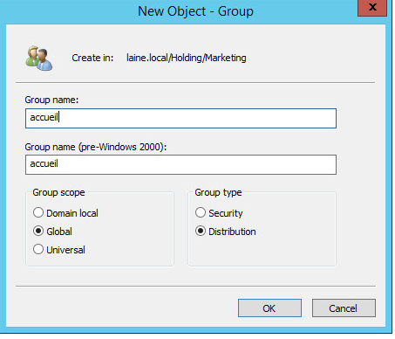Confirm group creation with OK
Viewport: 395px width, 339px height.
tap(269, 308)
